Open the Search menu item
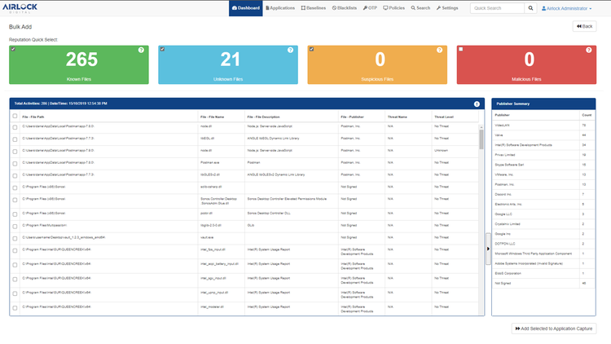611x344 pixels. click(420, 8)
